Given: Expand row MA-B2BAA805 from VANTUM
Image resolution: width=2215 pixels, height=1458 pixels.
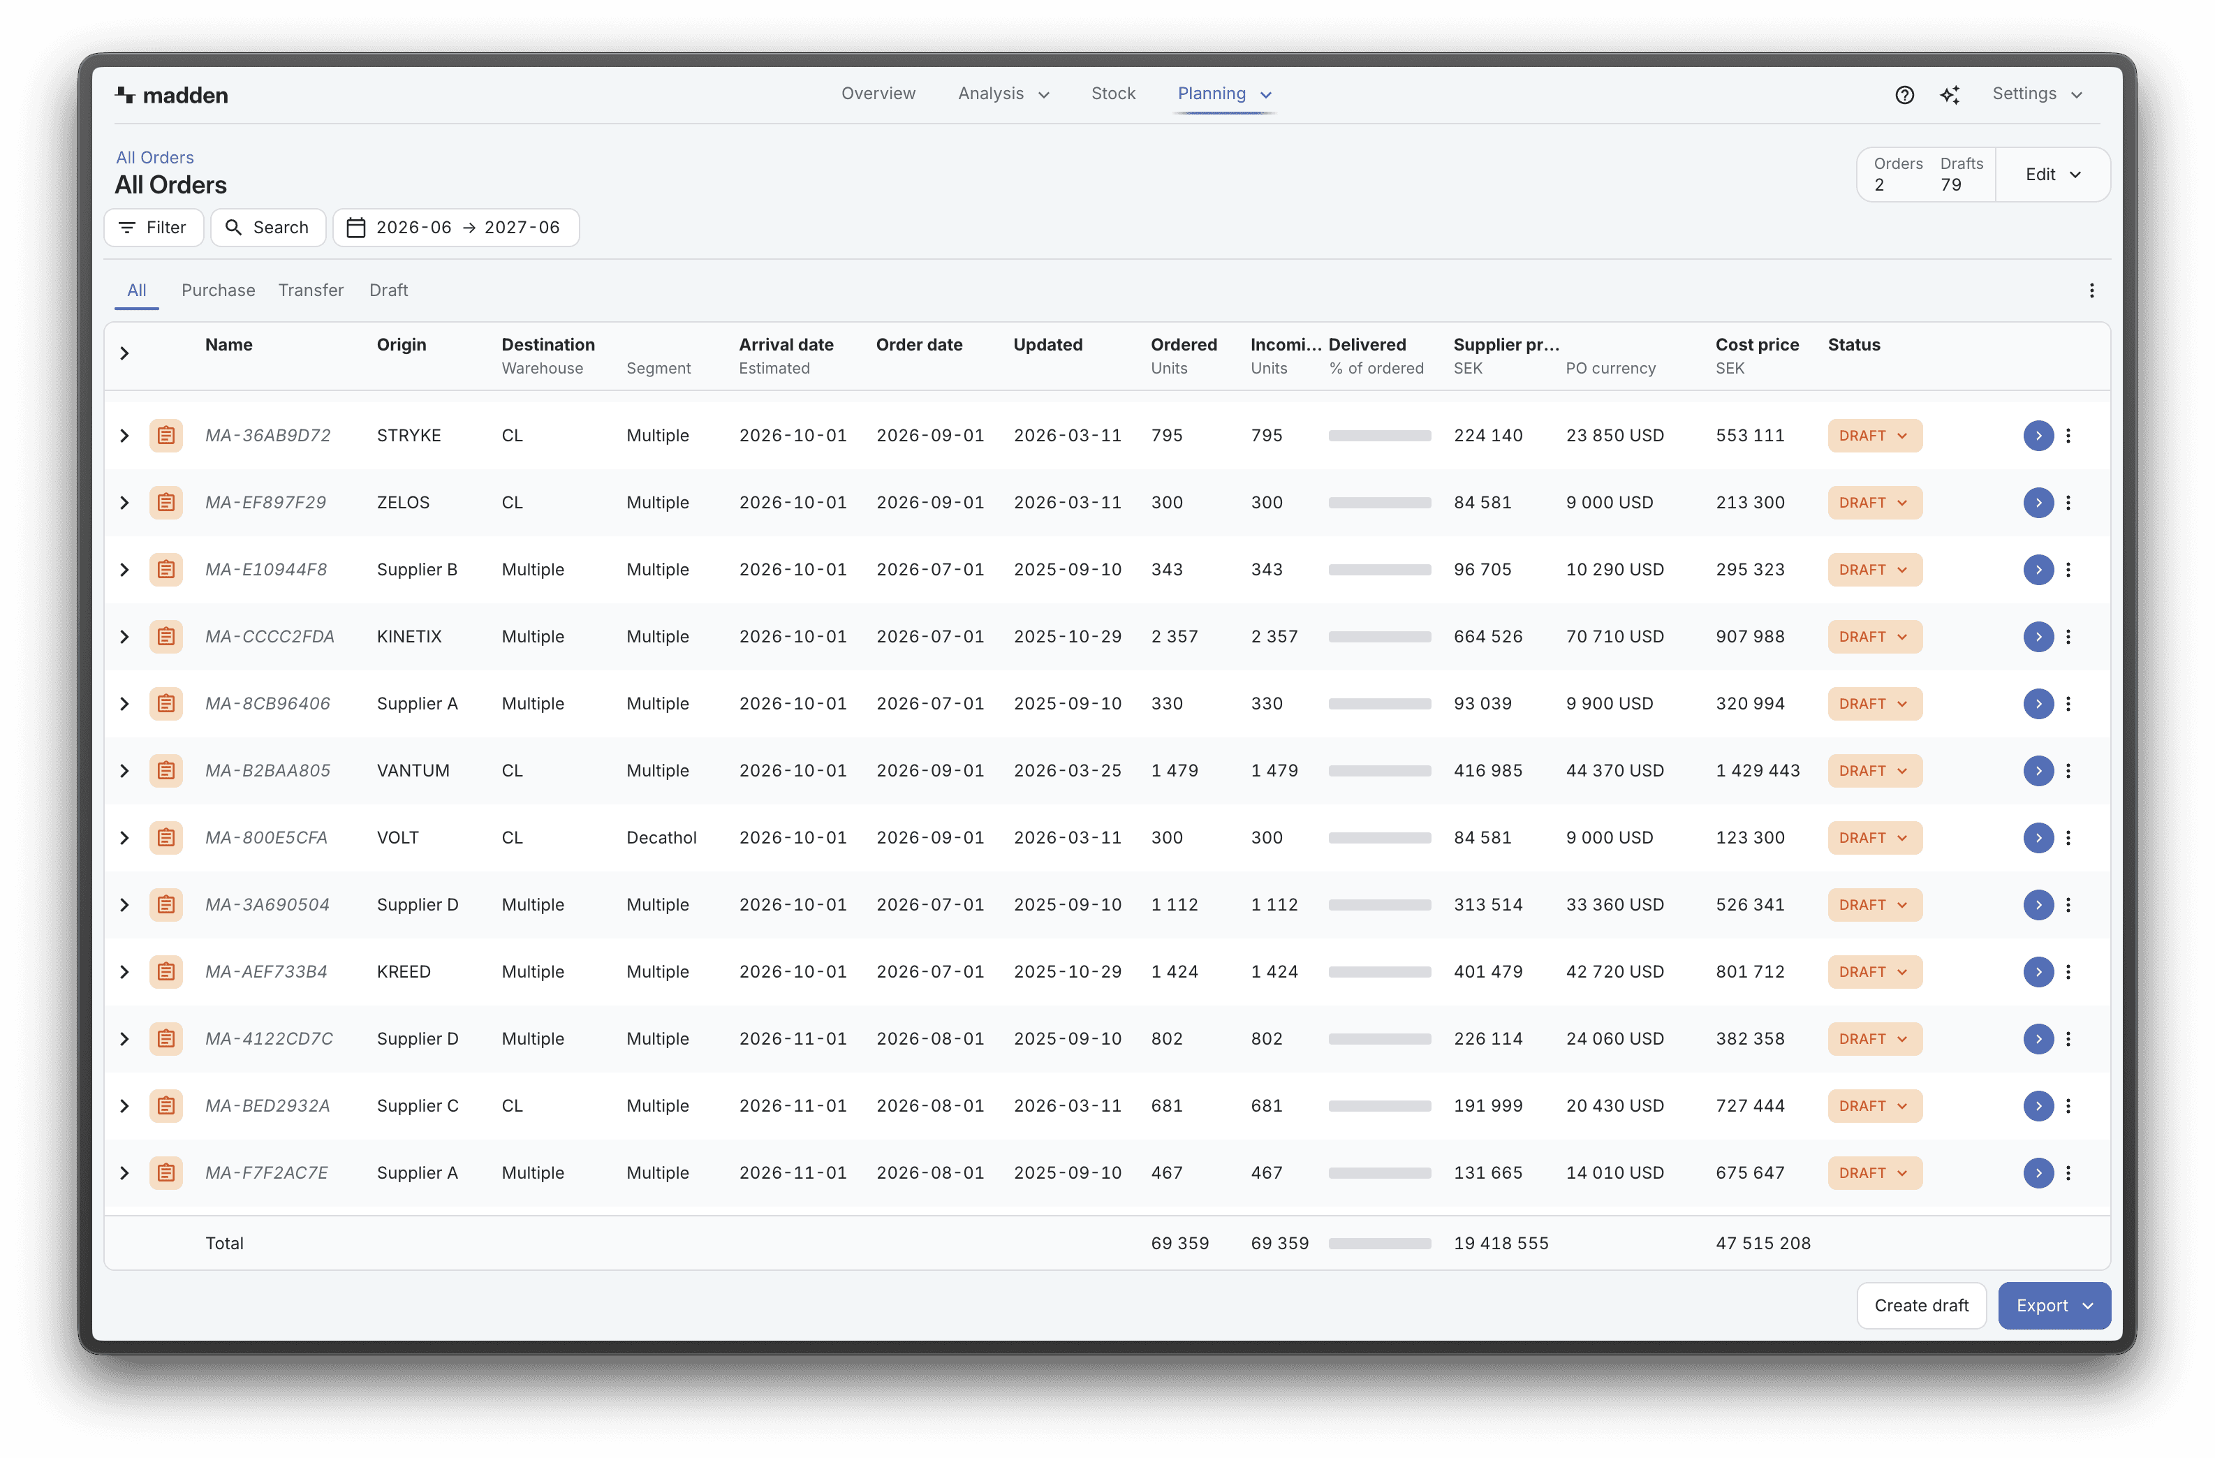Looking at the screenshot, I should [124, 770].
